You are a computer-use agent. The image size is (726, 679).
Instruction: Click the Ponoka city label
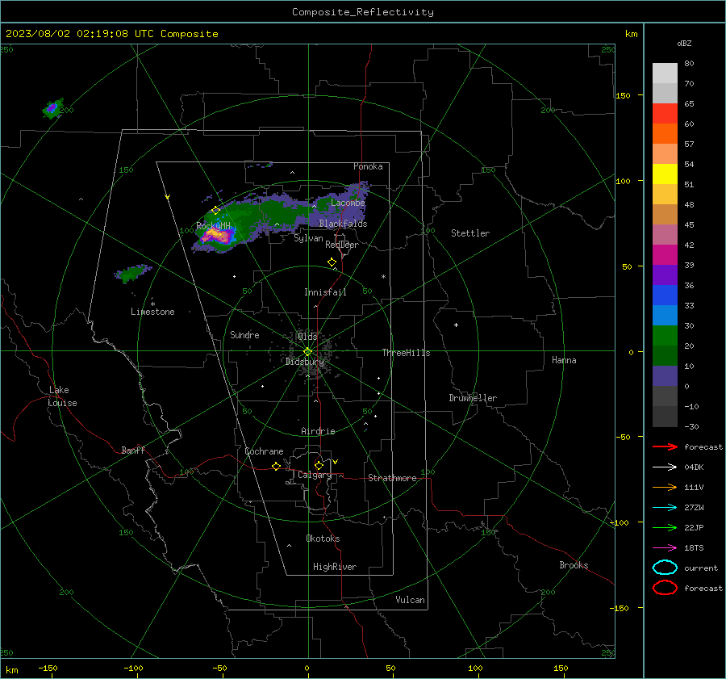(x=368, y=166)
